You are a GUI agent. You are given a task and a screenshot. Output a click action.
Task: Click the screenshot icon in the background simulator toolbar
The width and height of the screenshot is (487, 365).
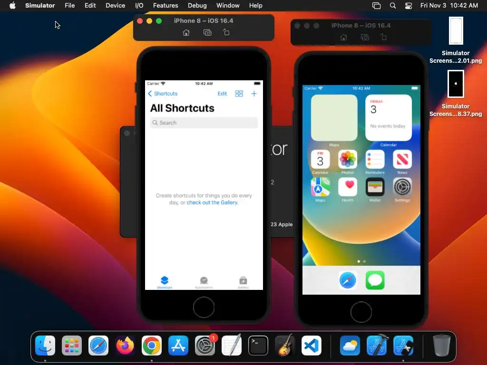tap(365, 37)
